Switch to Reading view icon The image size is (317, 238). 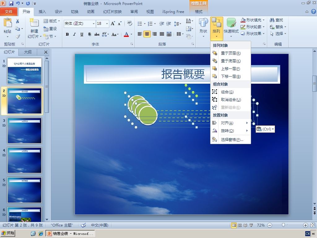pyautogui.click(x=245, y=225)
